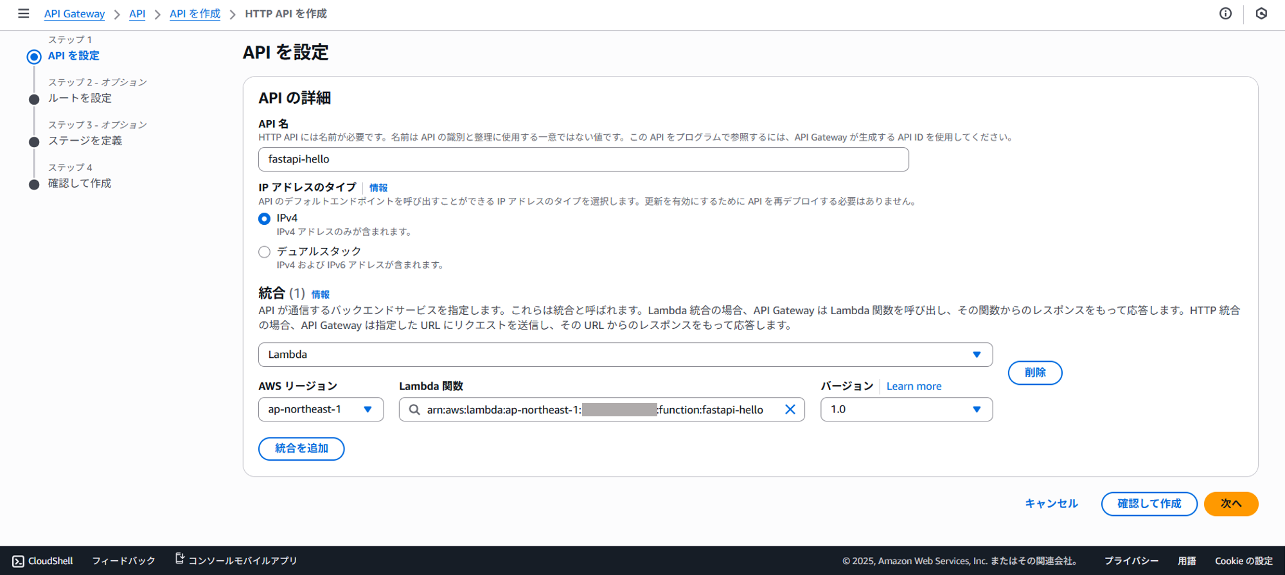The image size is (1285, 575).
Task: Select step 3 ステージを定義
Action: (x=85, y=141)
